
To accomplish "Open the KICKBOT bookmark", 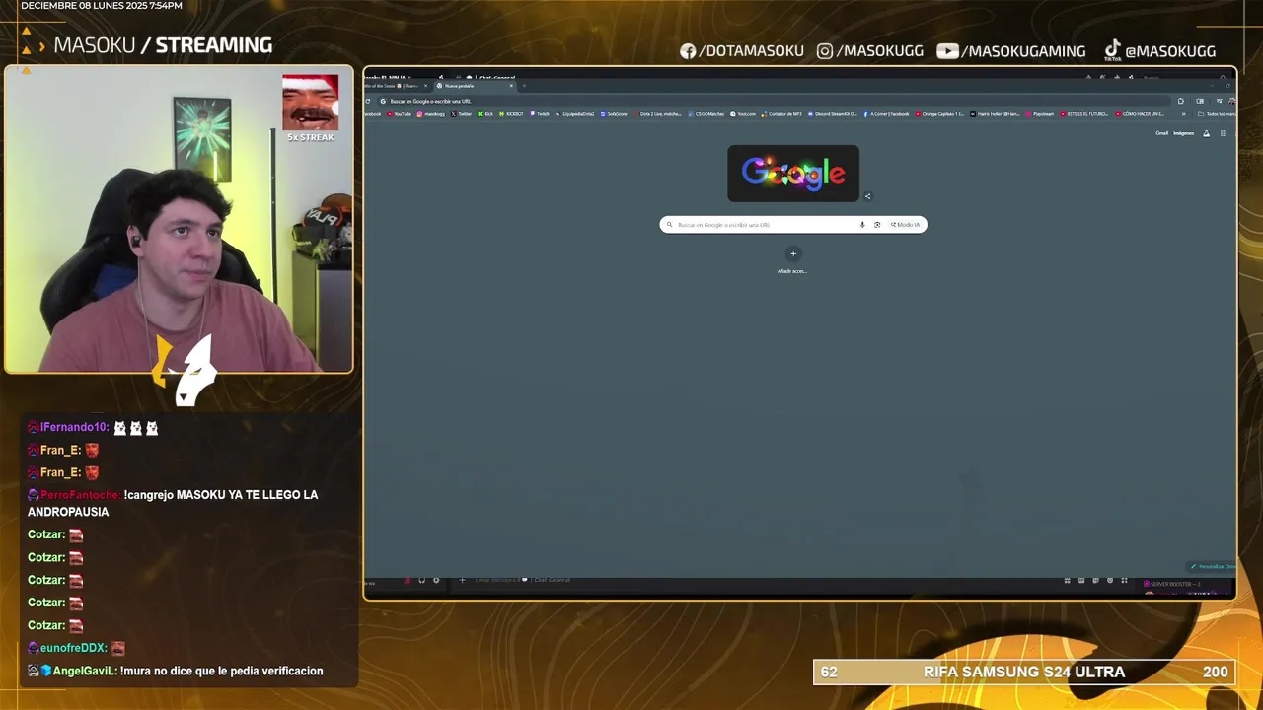I will point(511,114).
